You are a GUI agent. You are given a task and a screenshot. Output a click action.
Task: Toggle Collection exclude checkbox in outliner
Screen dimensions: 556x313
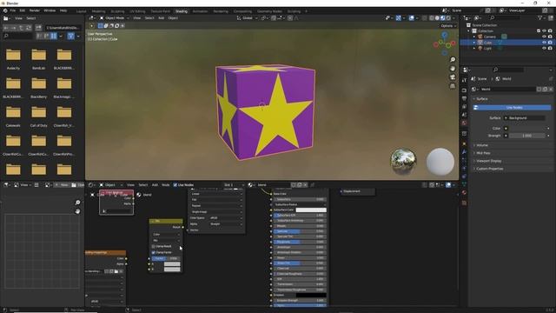pyautogui.click(x=539, y=31)
